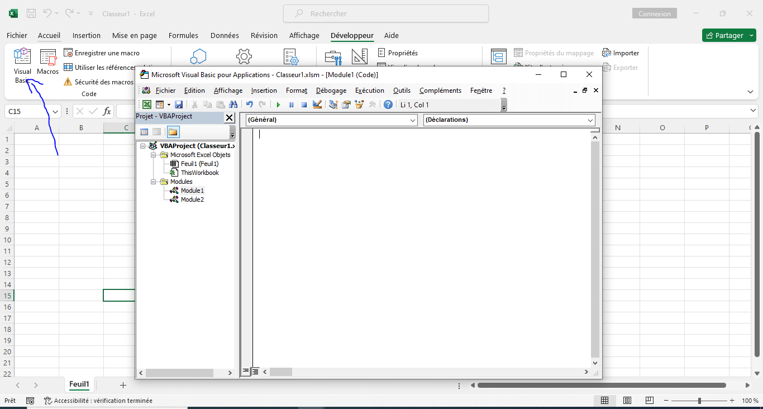Click Enregistrer une macro in ribbon
This screenshot has width=763, height=409.
102,53
